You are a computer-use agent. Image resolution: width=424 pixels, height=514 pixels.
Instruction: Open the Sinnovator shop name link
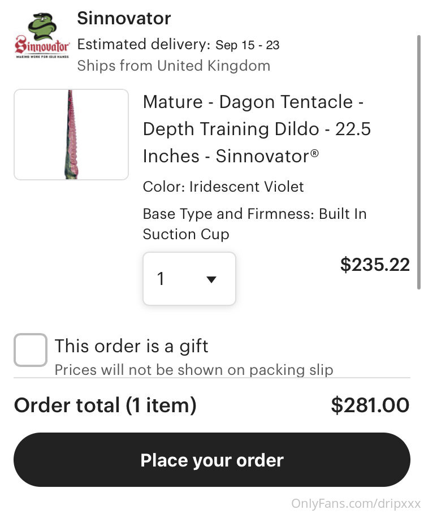124,18
